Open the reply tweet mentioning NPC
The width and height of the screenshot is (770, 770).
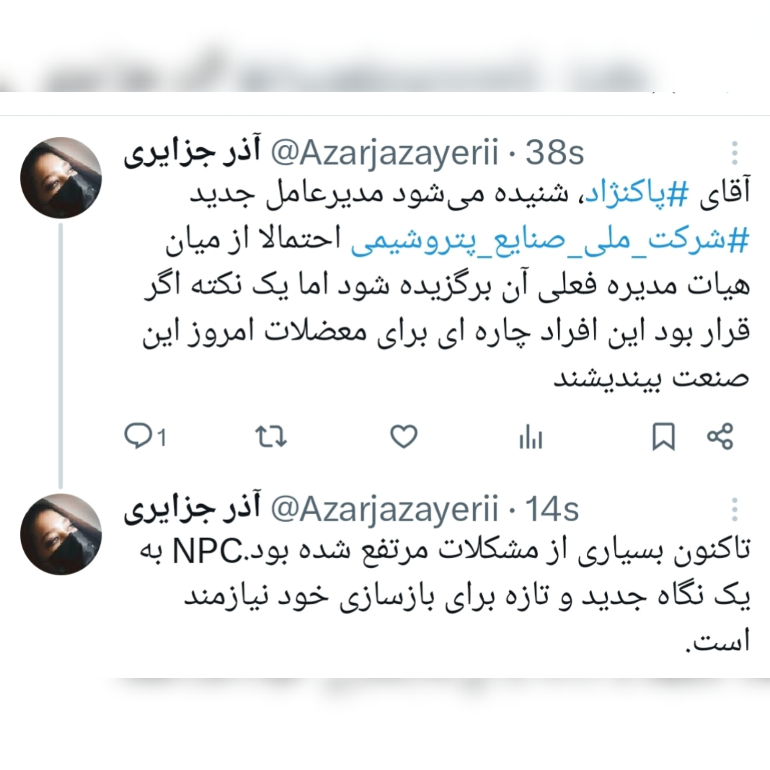click(x=445, y=598)
